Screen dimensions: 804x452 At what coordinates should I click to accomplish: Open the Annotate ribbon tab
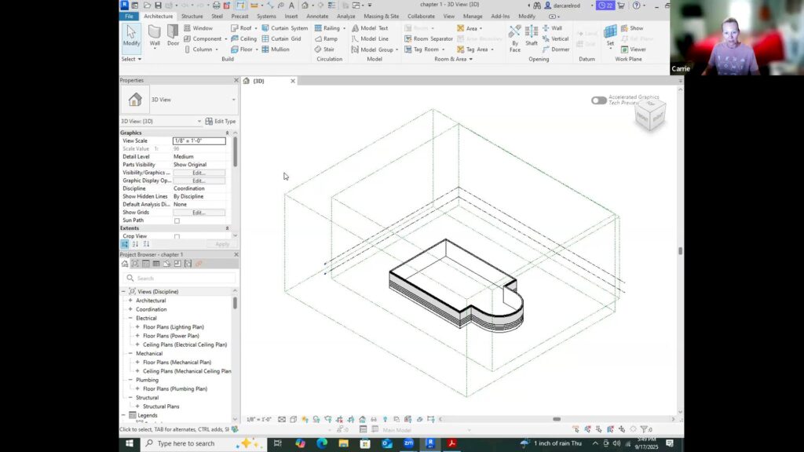(x=317, y=16)
